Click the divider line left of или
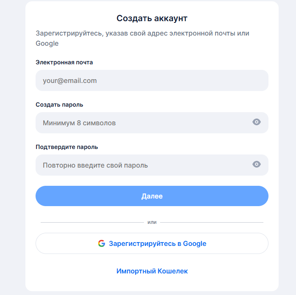Image resolution: width=296 pixels, height=295 pixels. click(x=92, y=222)
